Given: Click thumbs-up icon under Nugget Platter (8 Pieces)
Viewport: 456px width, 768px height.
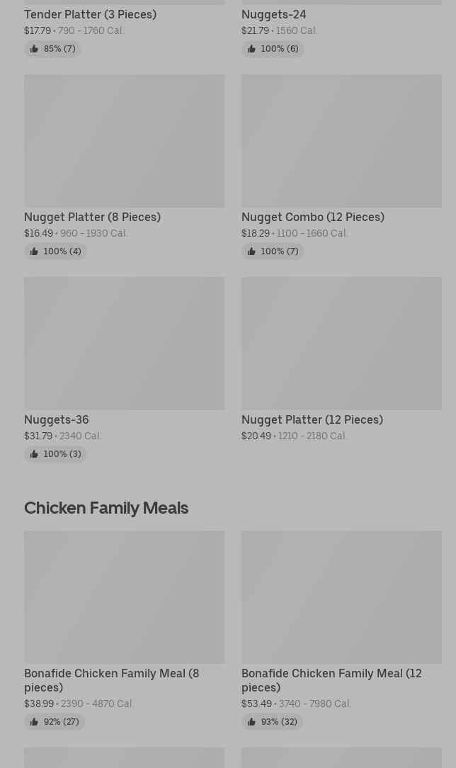Looking at the screenshot, I should [x=34, y=252].
